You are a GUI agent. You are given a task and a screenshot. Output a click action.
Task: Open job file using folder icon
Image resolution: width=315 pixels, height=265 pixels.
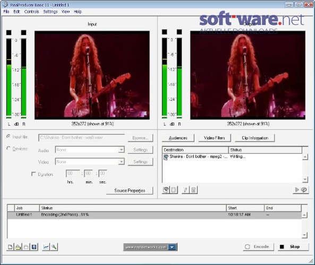click(x=18, y=247)
